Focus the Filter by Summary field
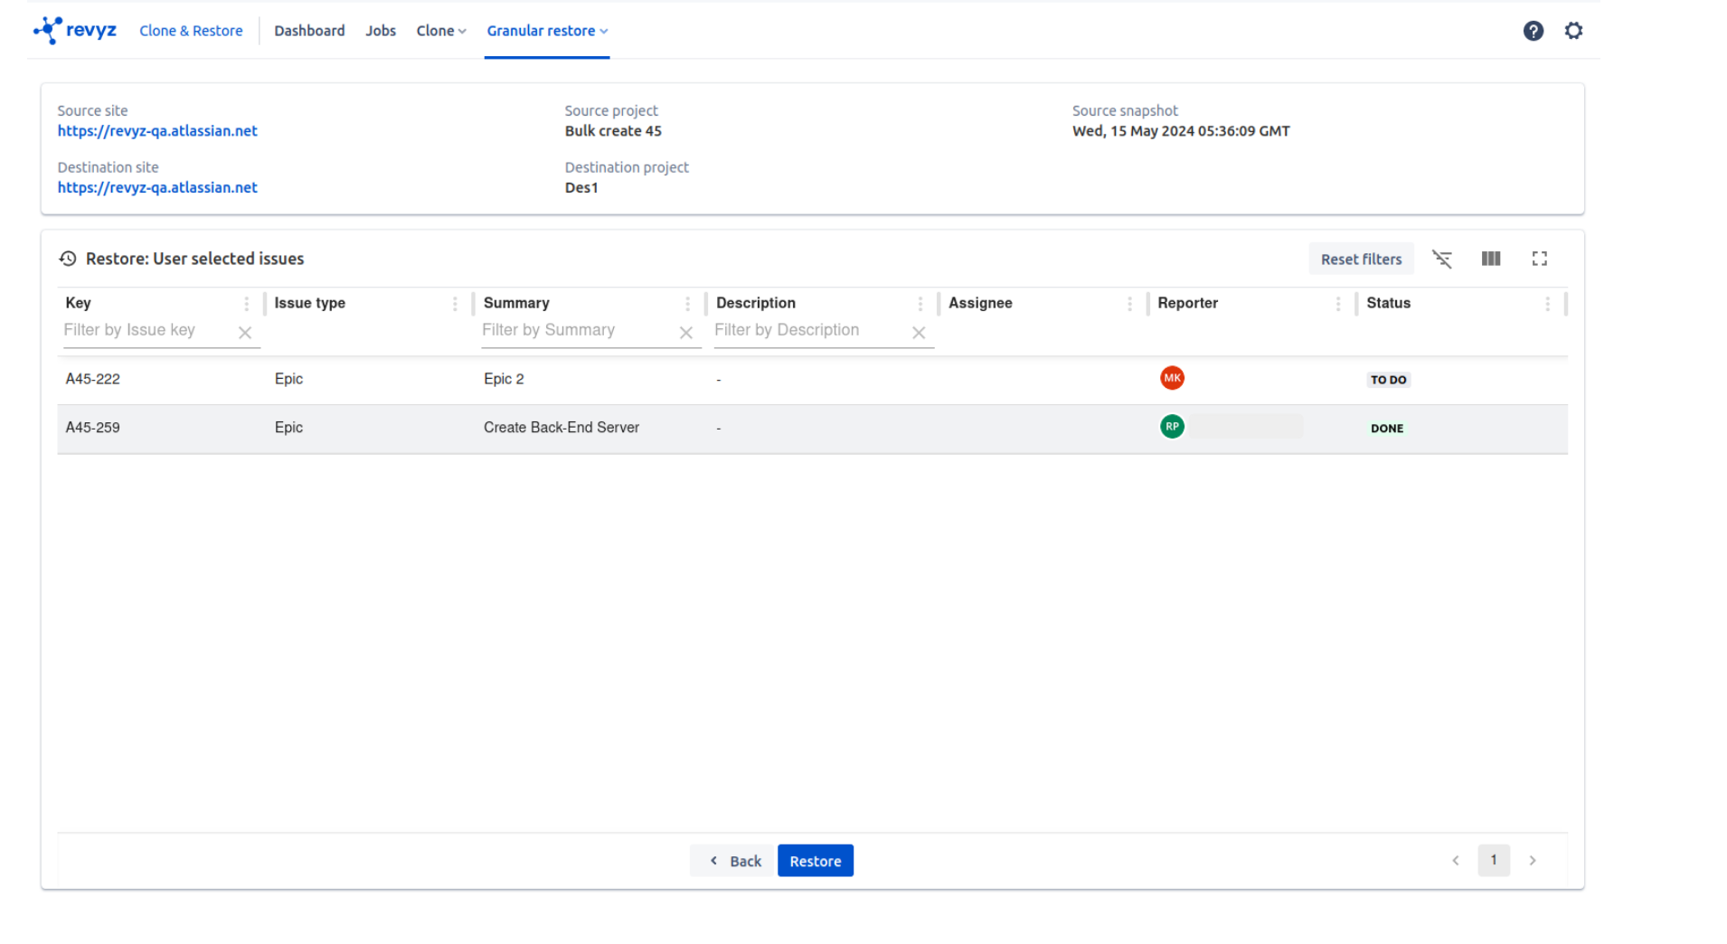Viewport: 1727px width, 944px height. [x=578, y=331]
